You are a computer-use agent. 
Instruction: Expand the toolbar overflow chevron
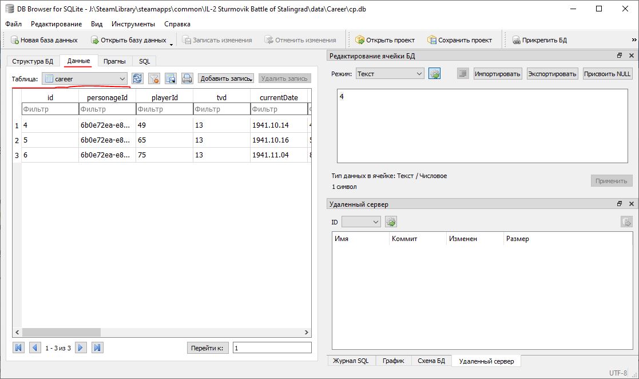point(634,40)
